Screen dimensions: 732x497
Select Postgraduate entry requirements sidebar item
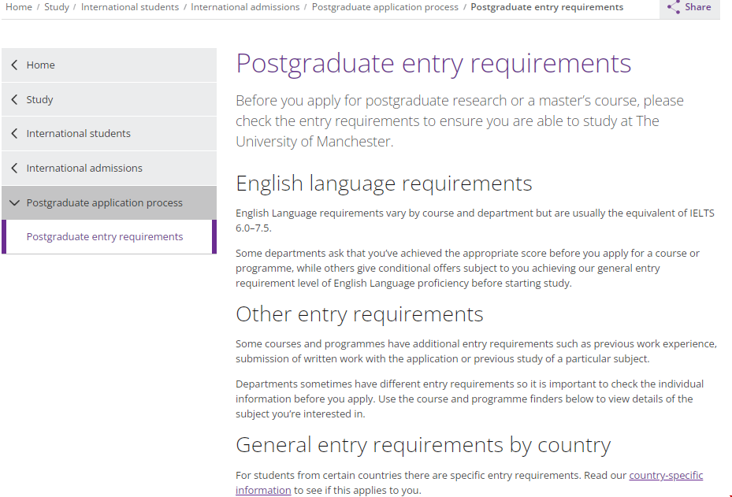pyautogui.click(x=105, y=237)
